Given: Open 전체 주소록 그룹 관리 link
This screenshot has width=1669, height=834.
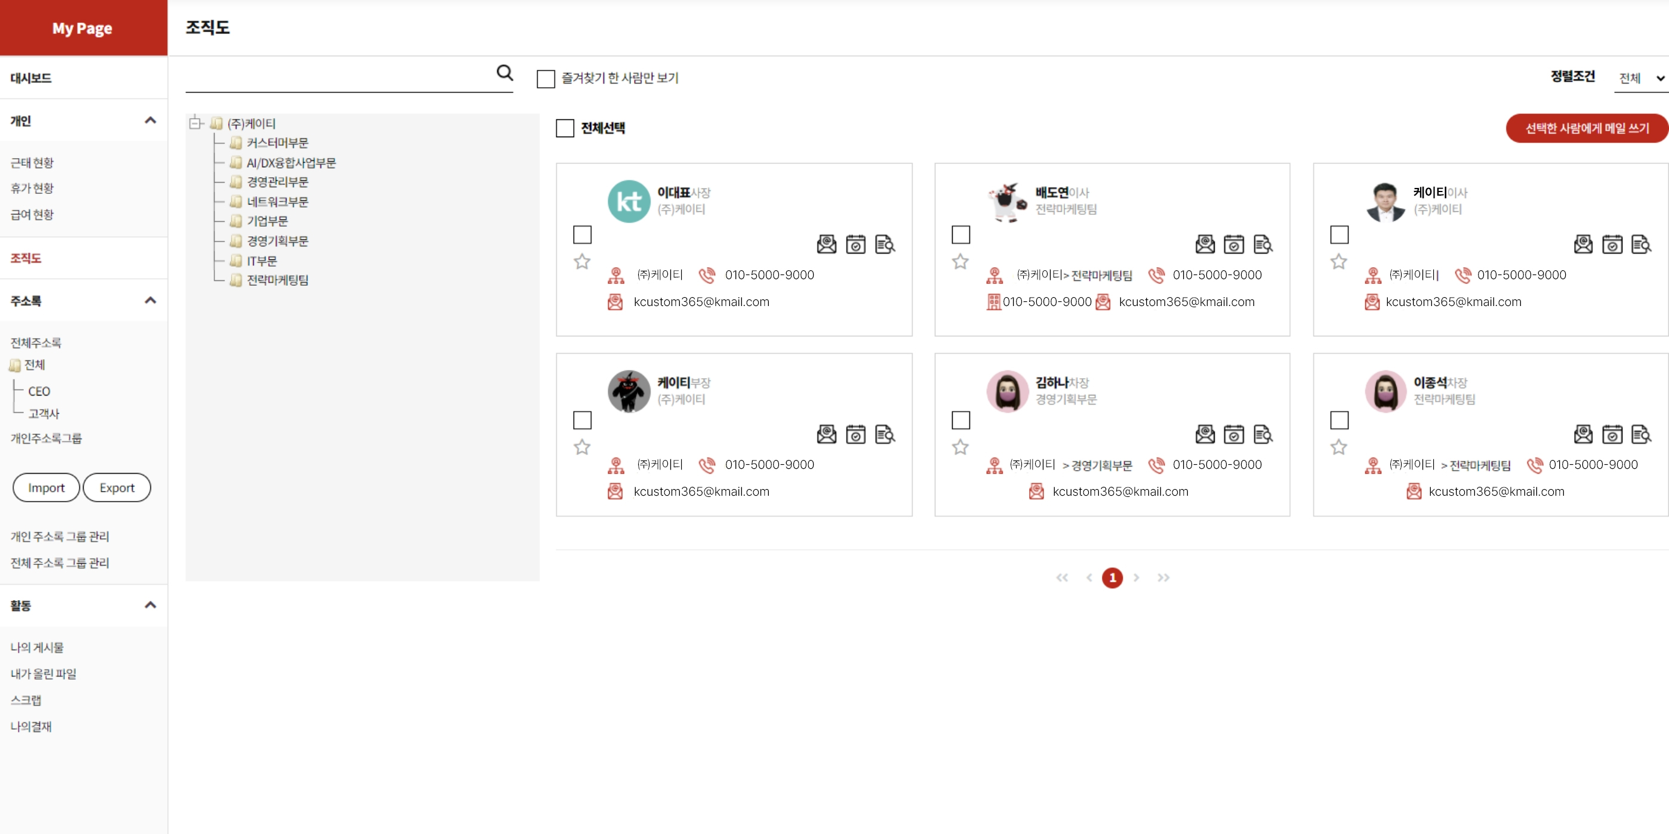Looking at the screenshot, I should [60, 563].
